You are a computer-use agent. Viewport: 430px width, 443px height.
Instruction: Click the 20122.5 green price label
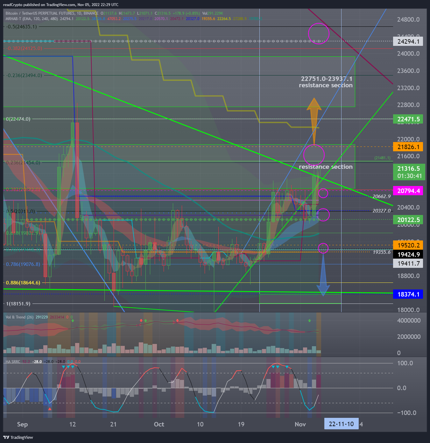408,220
